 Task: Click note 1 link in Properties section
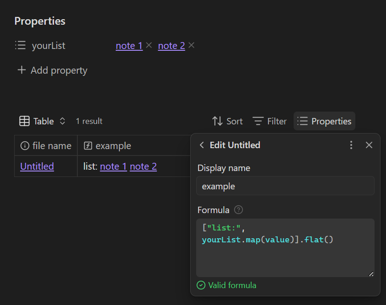pyautogui.click(x=129, y=46)
